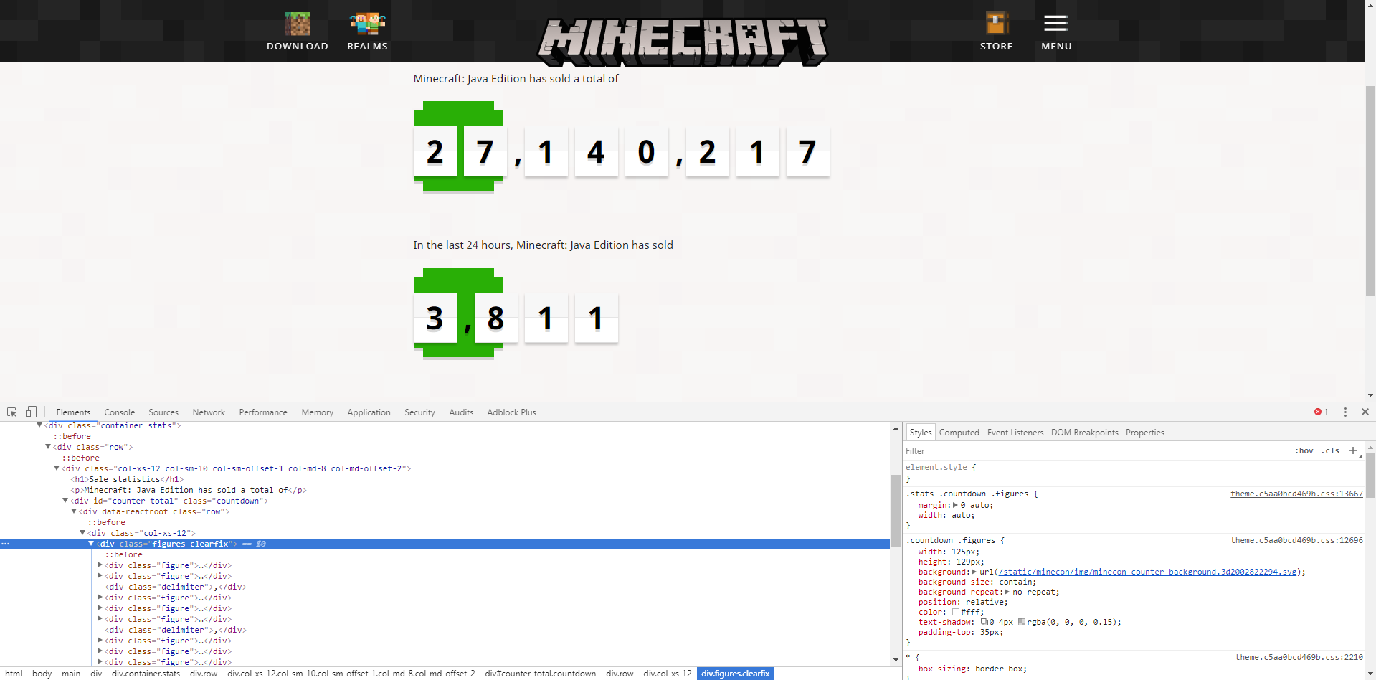This screenshot has height=680, width=1376.
Task: Select the Styles pane tab
Action: tap(921, 433)
